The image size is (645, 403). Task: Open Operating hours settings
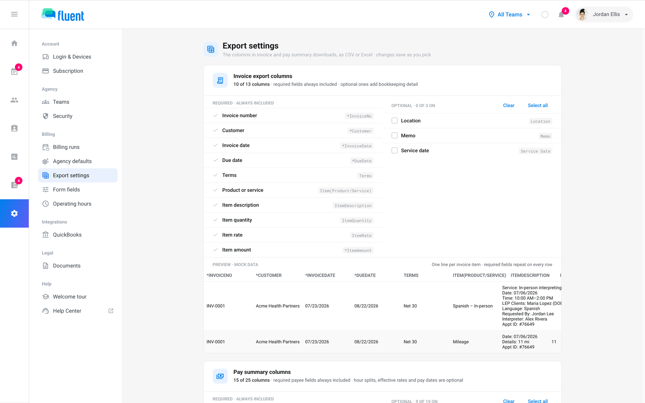[78, 204]
